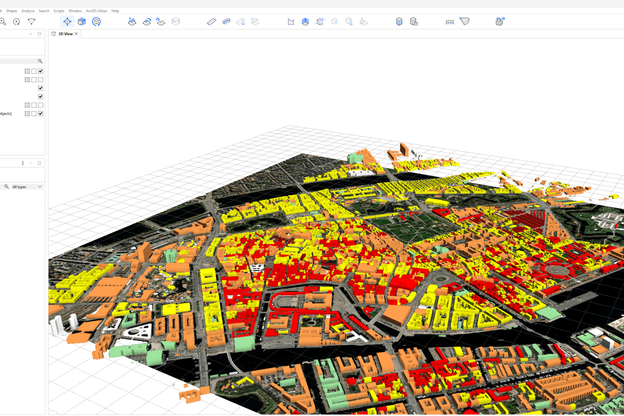
Task: Open the Navigator panel view menu
Action: pyautogui.click(x=23, y=163)
